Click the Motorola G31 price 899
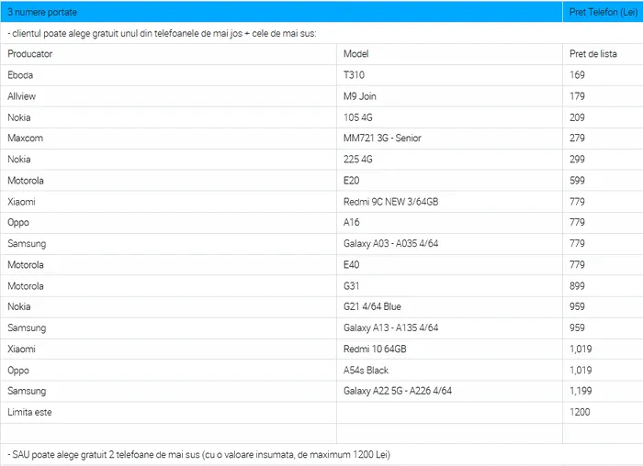Screen dimensions: 643x466 (603, 286)
